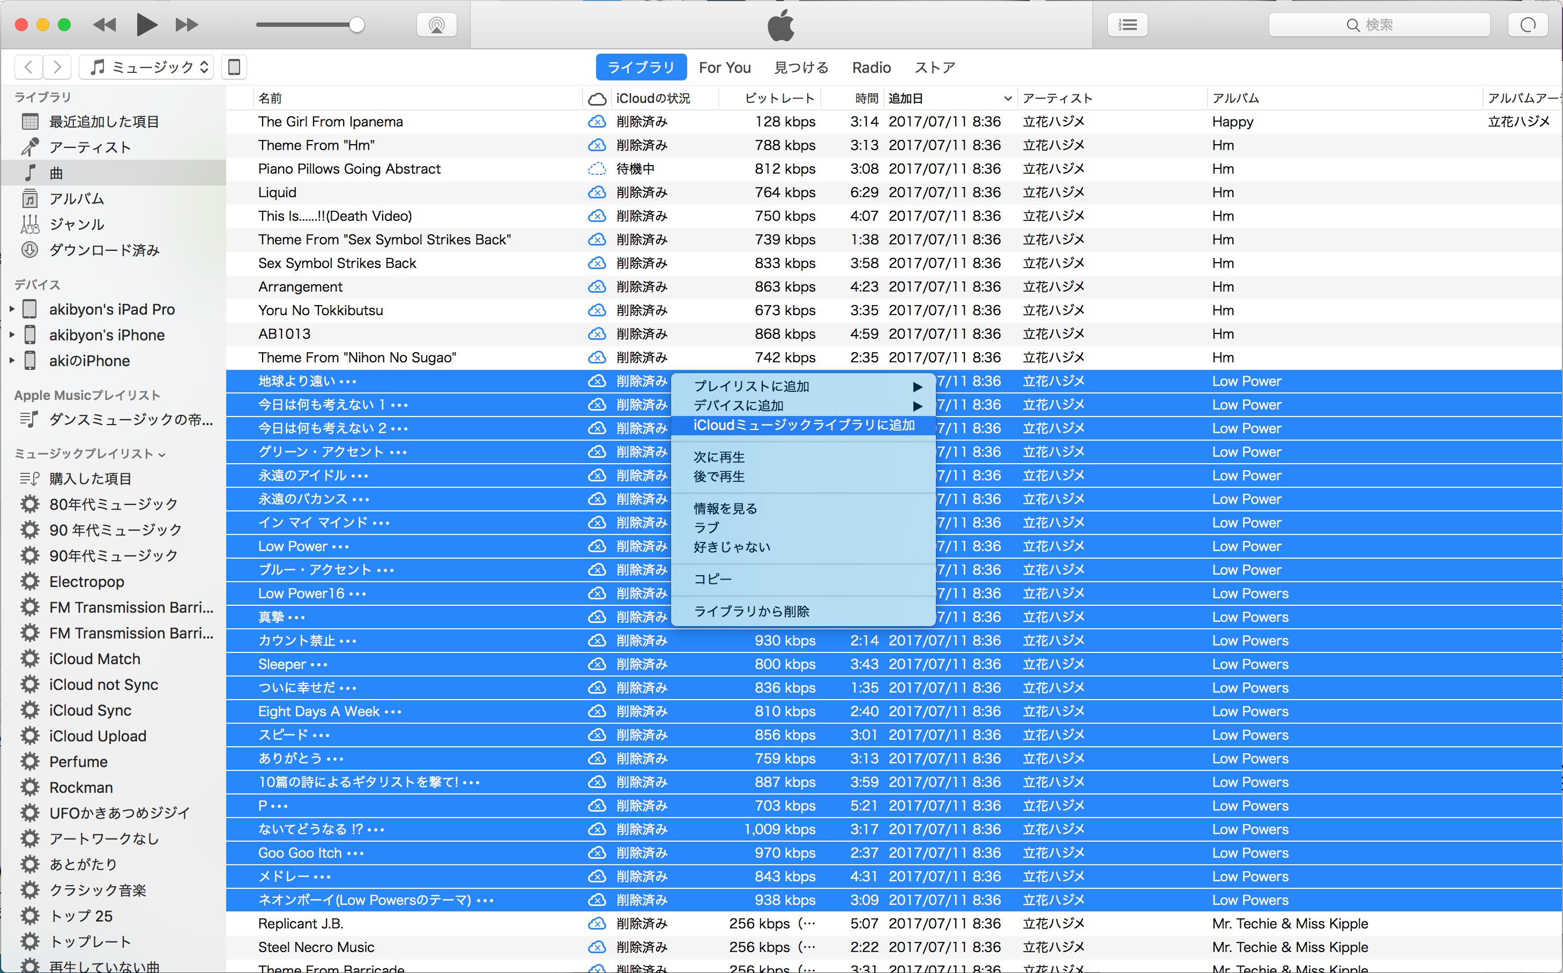Adjust the volume slider knob

pos(356,25)
